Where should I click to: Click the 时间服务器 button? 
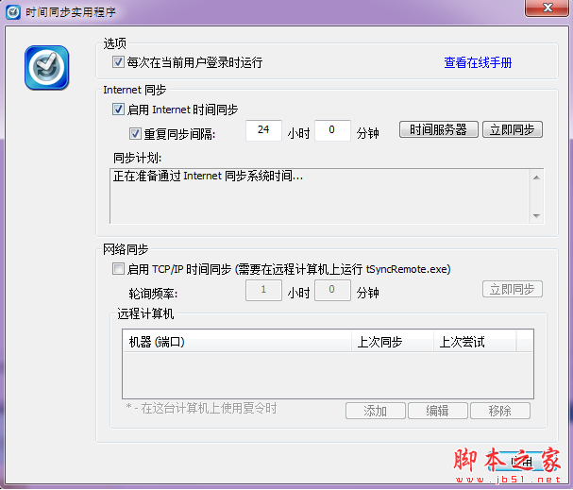438,130
